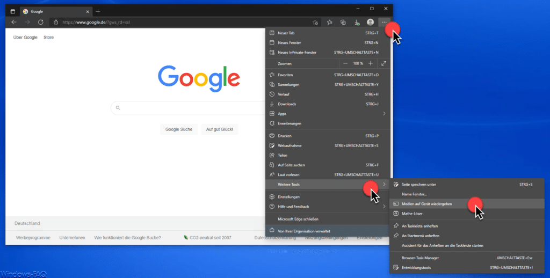Viewport: 550px width, 278px height.
Task: Select Seite speichern unter
Action: pyautogui.click(x=467, y=185)
